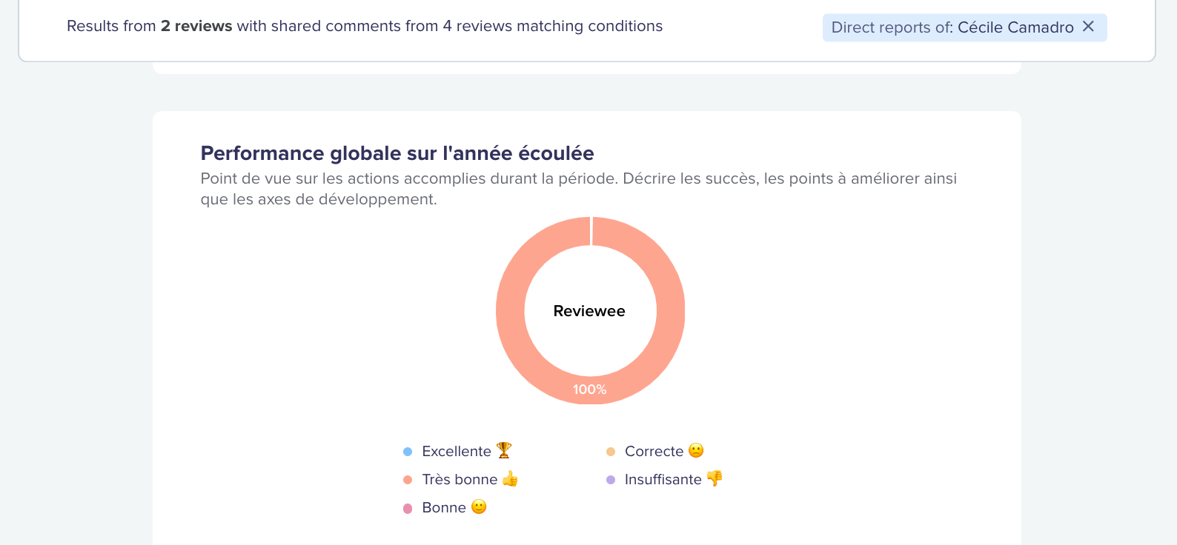This screenshot has height=545, width=1177.
Task: Toggle the Correcte legend label
Action: pos(654,451)
